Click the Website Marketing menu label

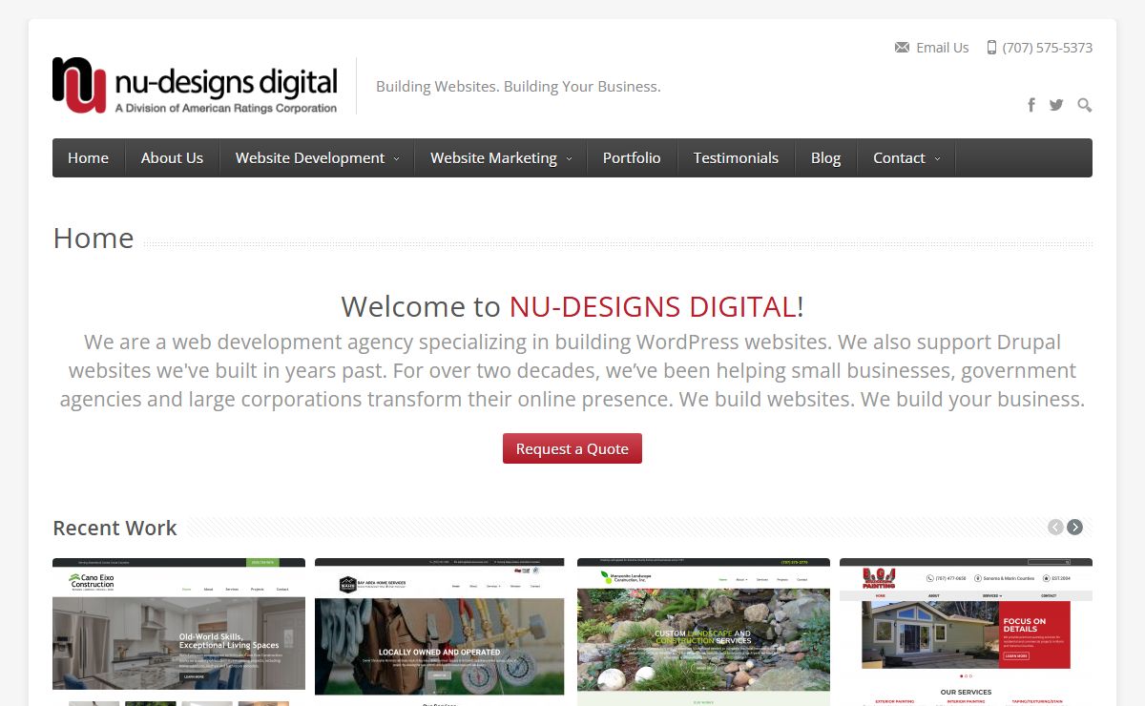493,158
